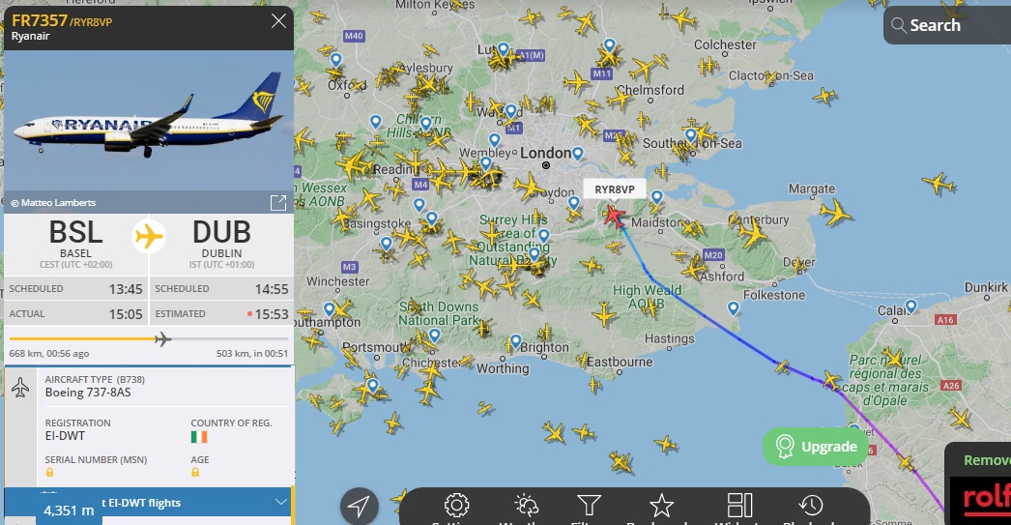Click the RYR8VP callsign label on map
Image resolution: width=1011 pixels, height=525 pixels.
point(615,190)
